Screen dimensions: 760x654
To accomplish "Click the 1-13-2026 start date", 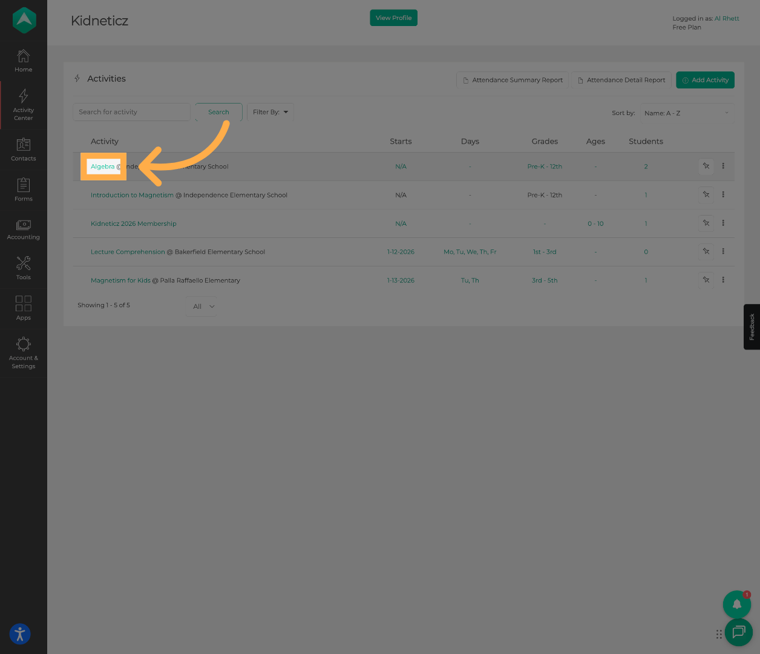I will point(401,280).
